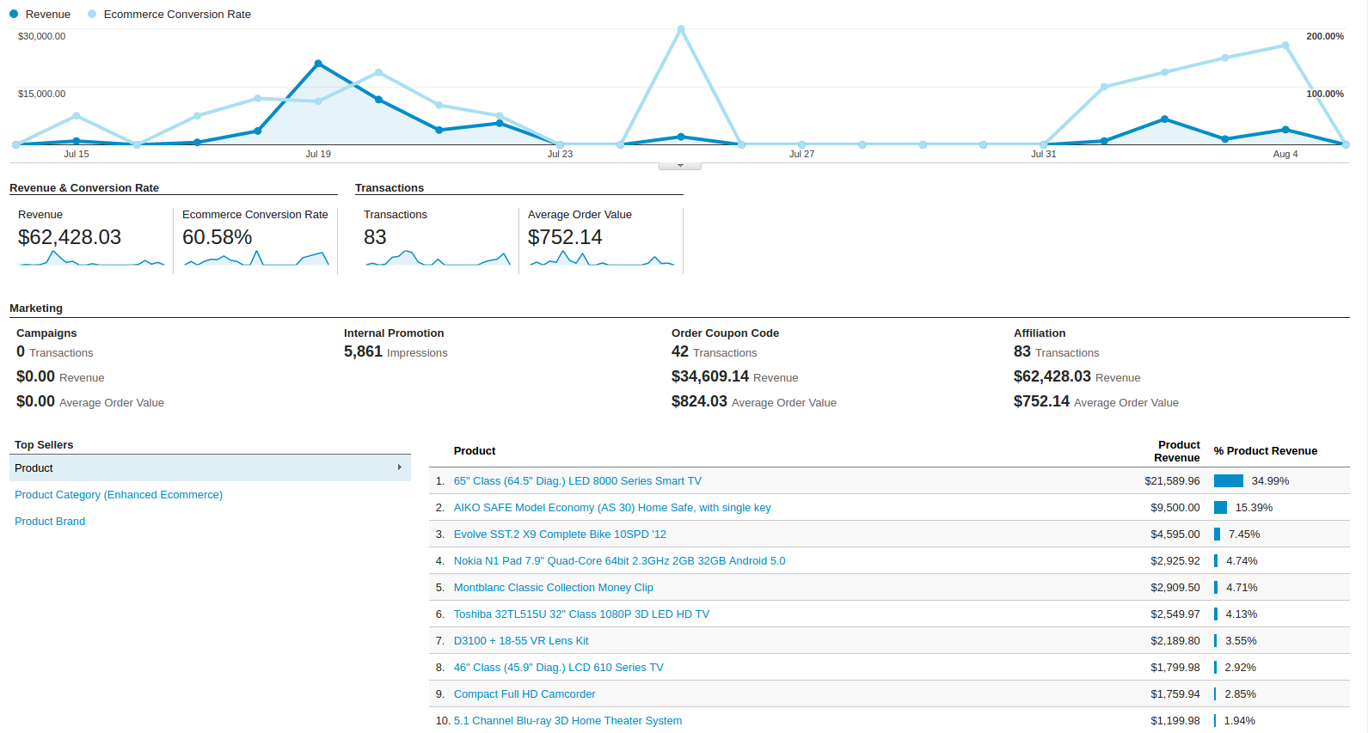Select the Product top sellers tab
Viewport: 1368px width, 733px height.
(210, 468)
